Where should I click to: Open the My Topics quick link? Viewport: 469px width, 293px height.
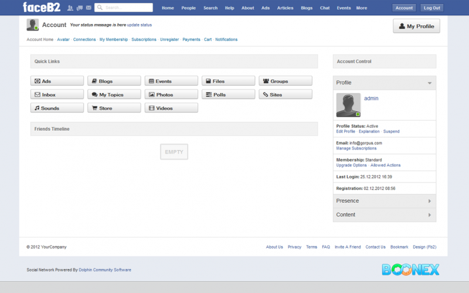point(114,94)
